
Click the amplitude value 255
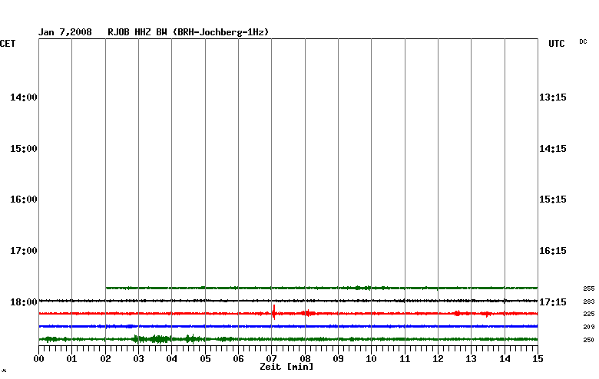coord(589,288)
